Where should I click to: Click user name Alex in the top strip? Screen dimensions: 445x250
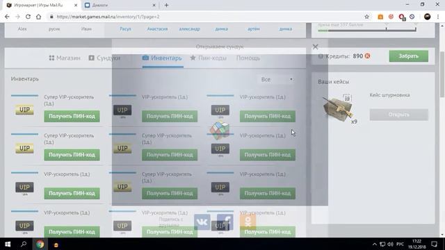point(22,29)
